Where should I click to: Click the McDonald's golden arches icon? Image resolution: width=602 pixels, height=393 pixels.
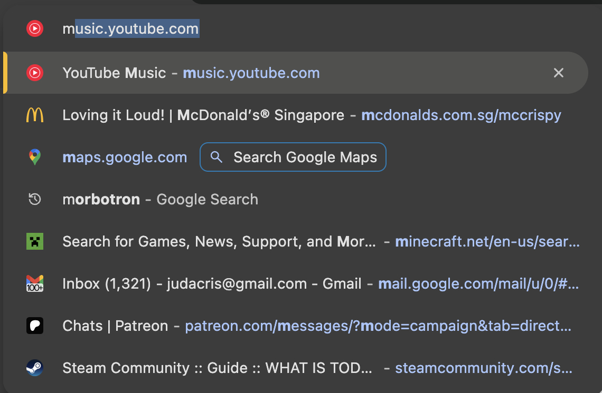pyautogui.click(x=35, y=115)
